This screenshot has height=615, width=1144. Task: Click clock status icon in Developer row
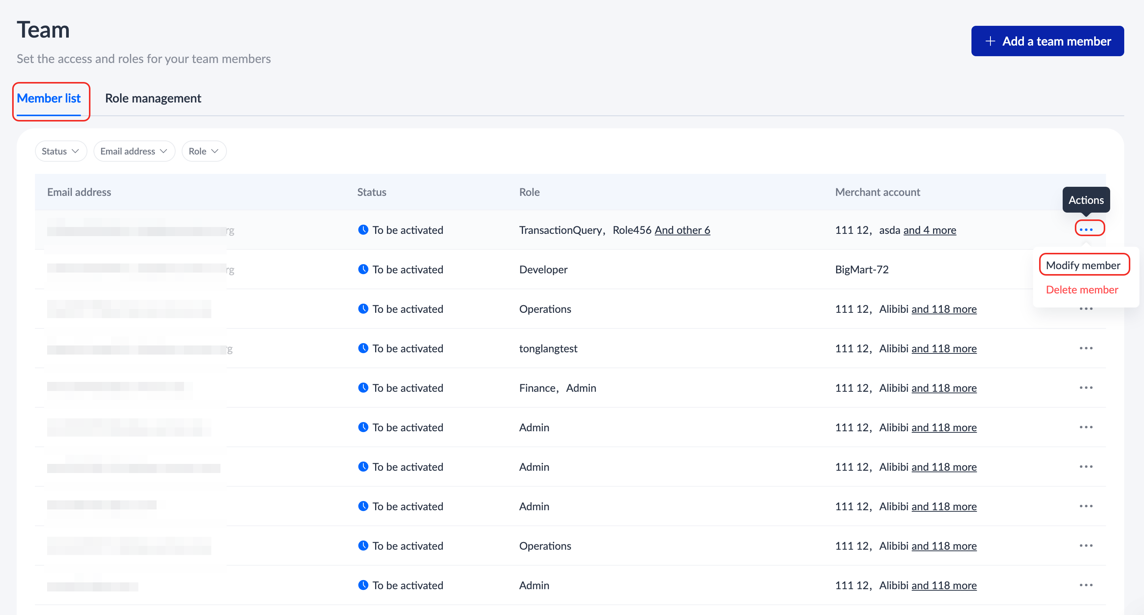[x=363, y=269]
